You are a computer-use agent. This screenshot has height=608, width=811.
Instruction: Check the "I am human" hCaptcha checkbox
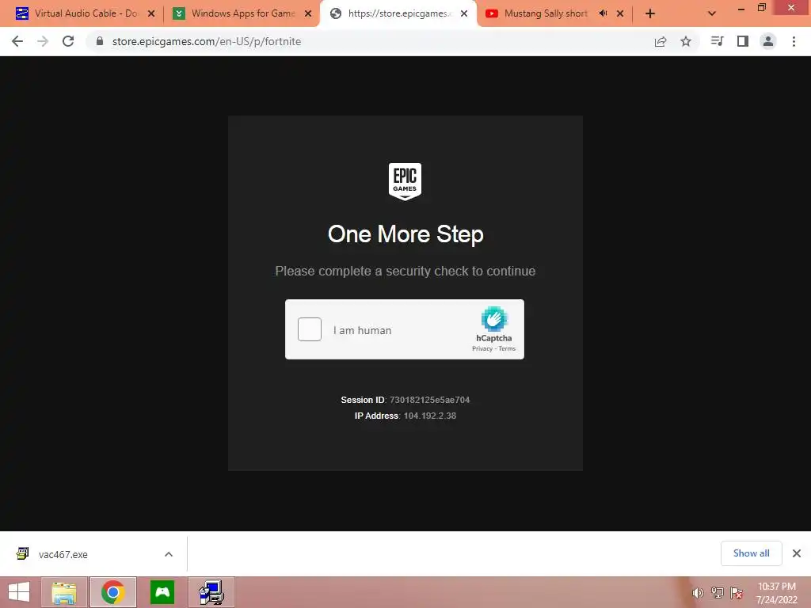point(310,329)
